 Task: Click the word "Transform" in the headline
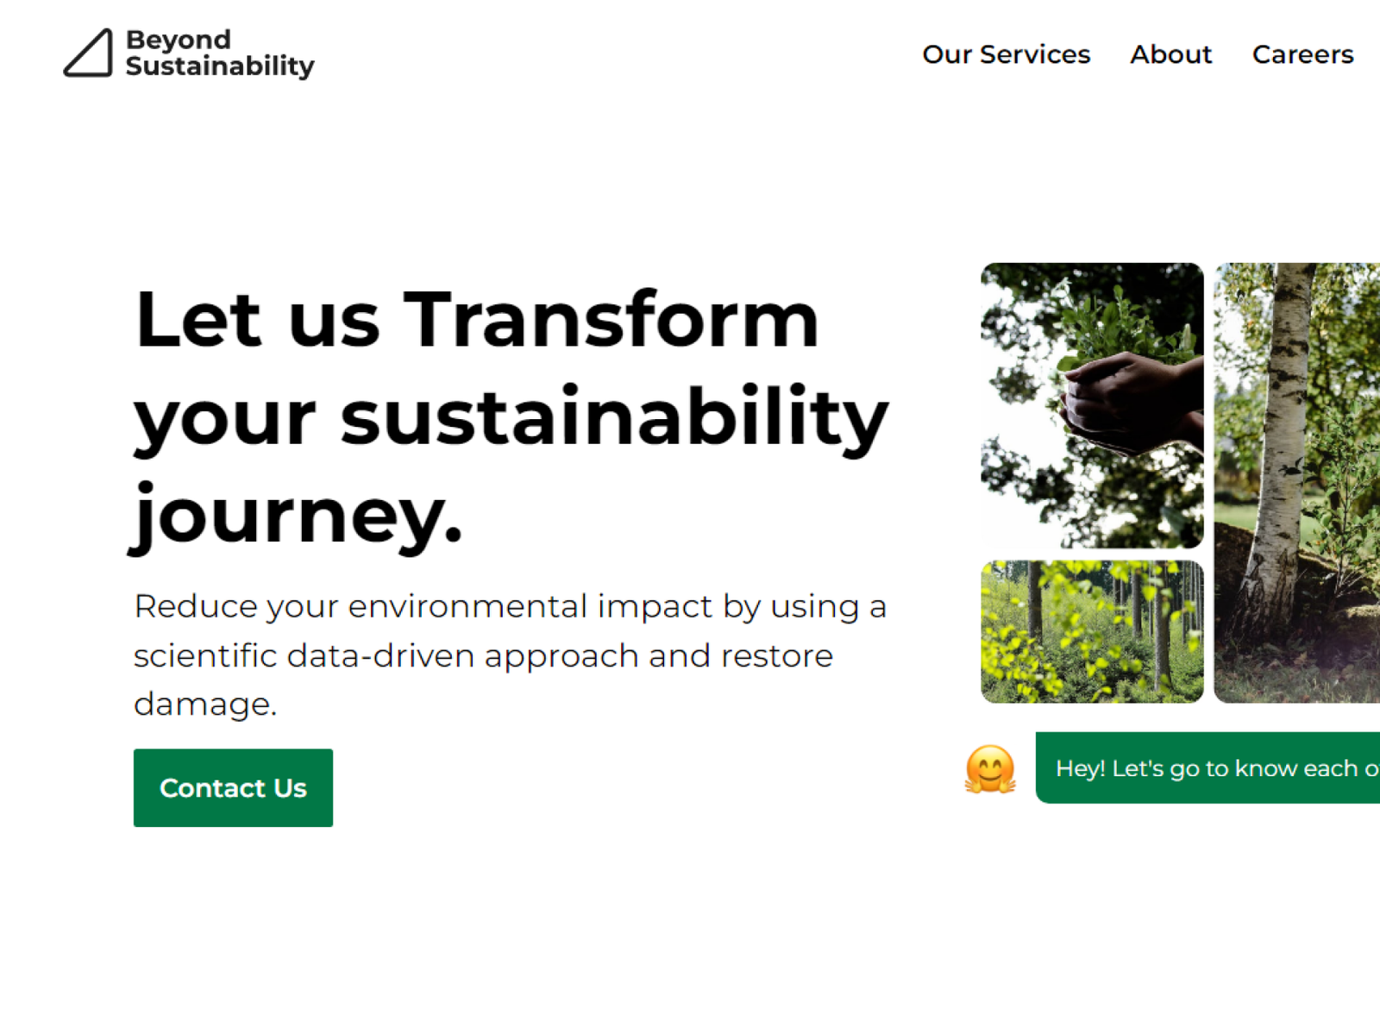[611, 320]
